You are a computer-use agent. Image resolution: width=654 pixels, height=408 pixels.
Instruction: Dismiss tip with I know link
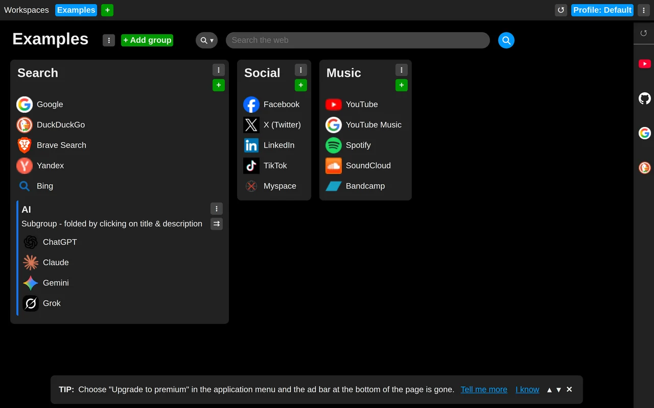tap(527, 390)
